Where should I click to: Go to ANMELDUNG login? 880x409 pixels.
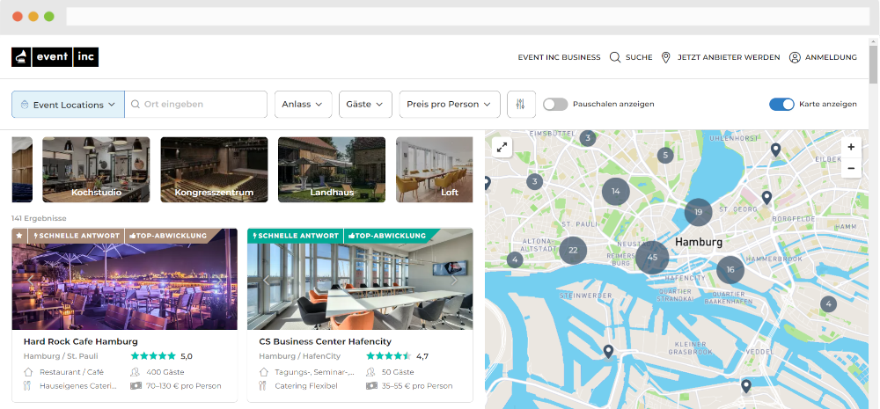[832, 57]
